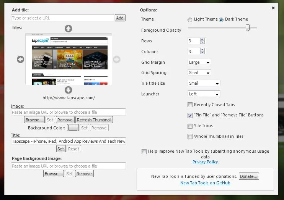Open the Launcher position dropdown
The height and width of the screenshot is (200, 284).
coord(204,94)
